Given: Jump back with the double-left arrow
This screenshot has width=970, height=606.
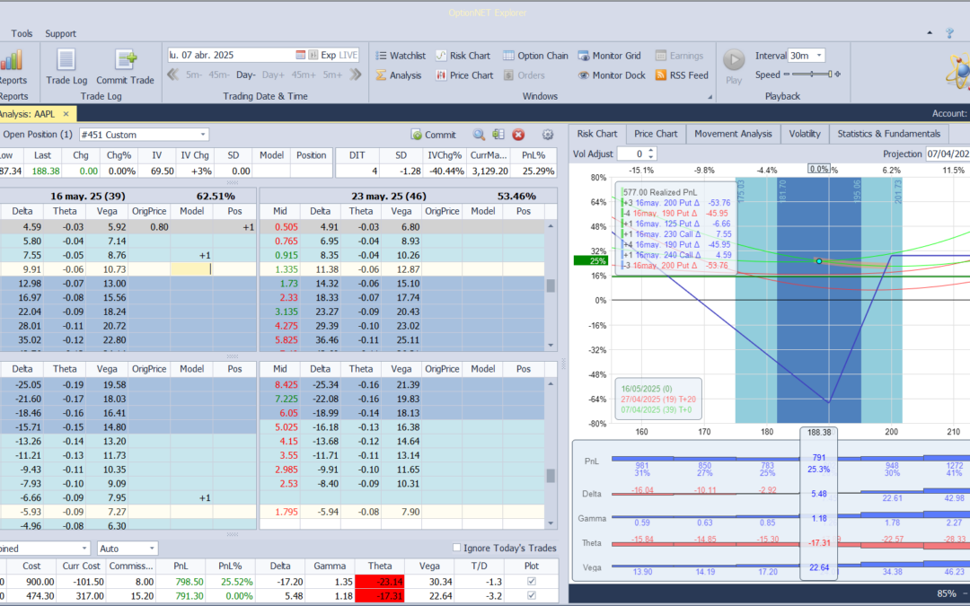Looking at the screenshot, I should point(172,75).
